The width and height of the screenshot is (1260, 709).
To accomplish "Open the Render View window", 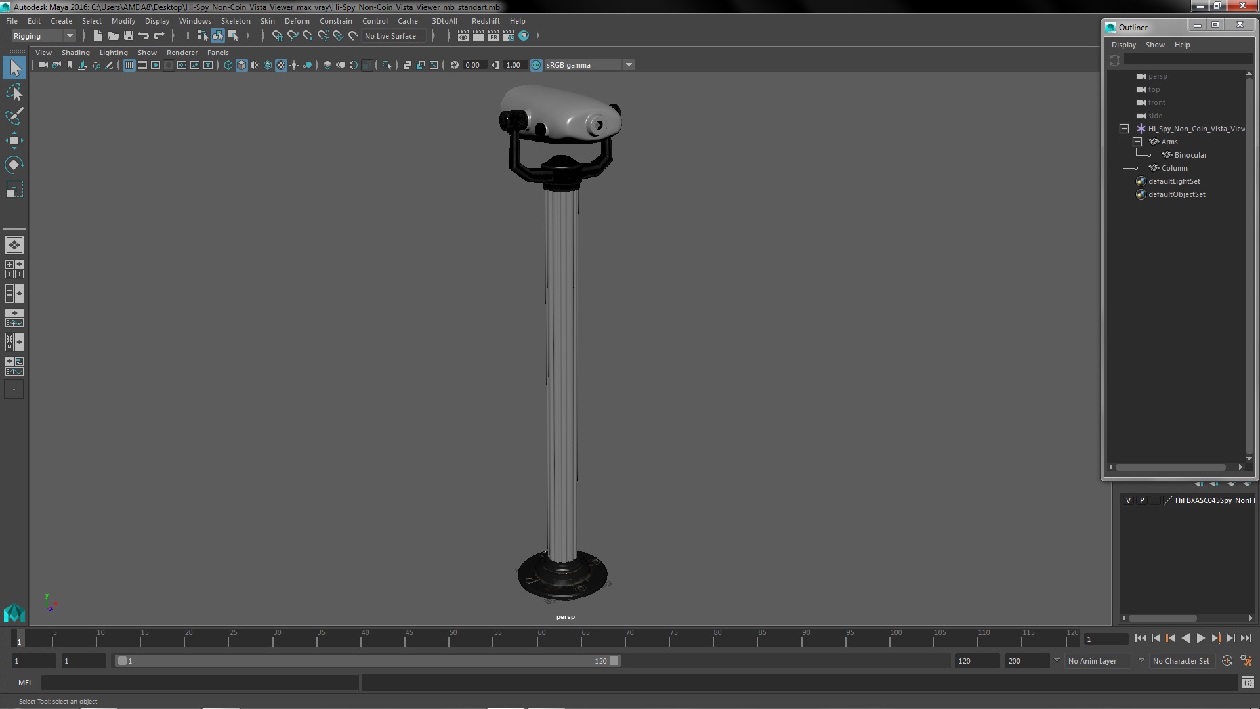I will click(x=463, y=36).
